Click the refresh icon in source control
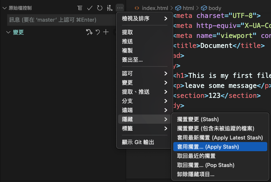271x182 pixels. pyautogui.click(x=99, y=8)
